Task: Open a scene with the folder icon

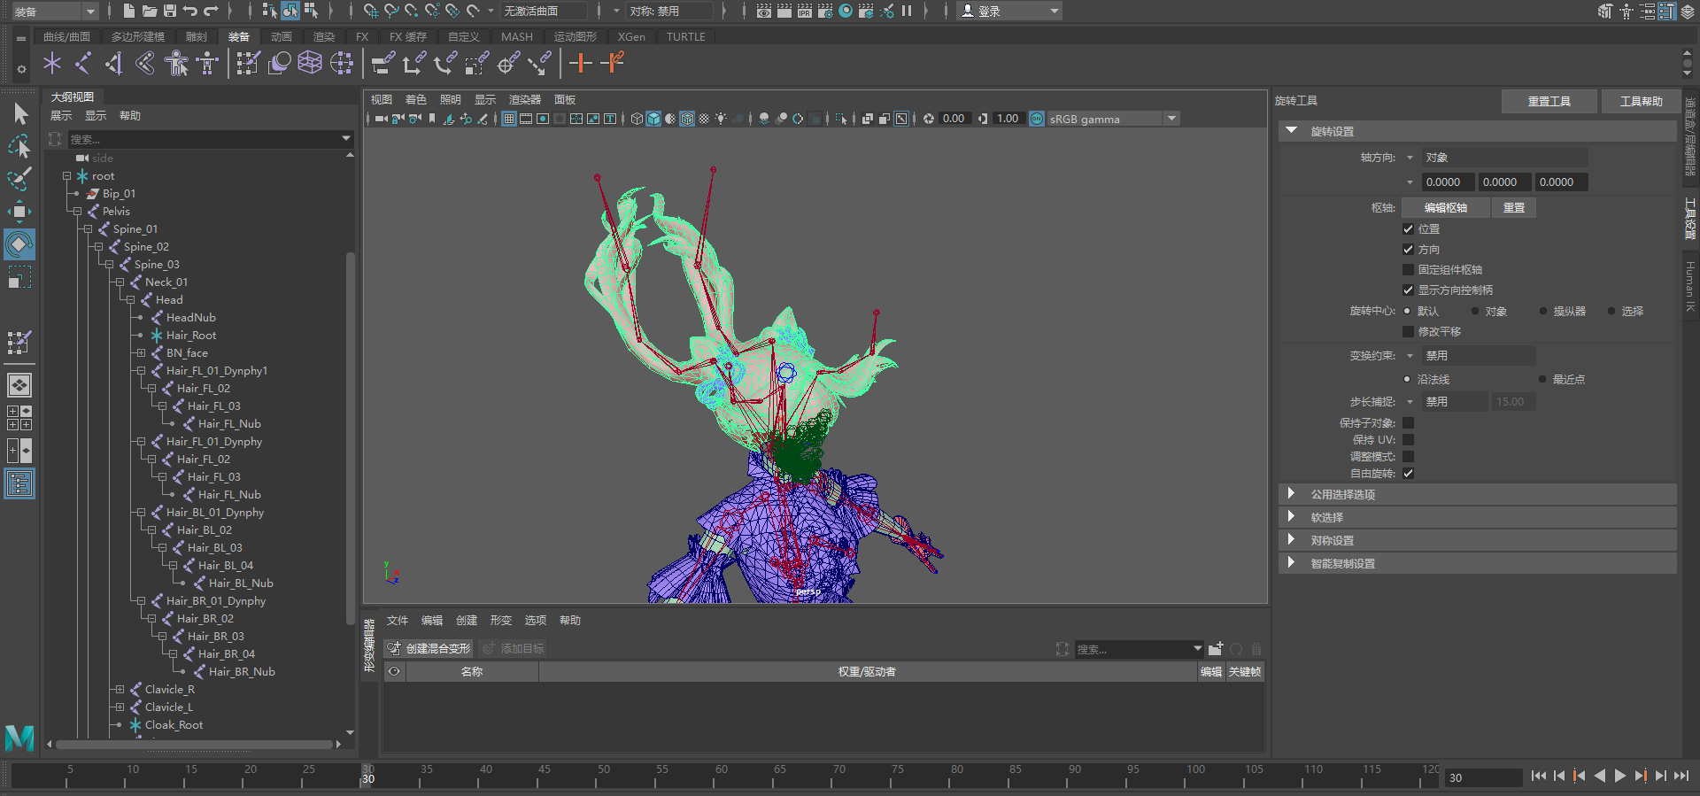Action: (x=150, y=11)
